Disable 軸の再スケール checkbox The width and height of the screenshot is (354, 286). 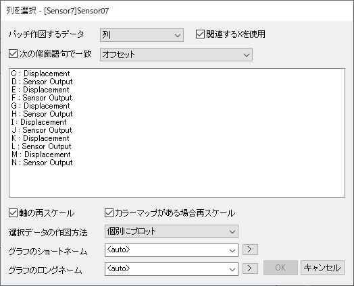pos(13,213)
